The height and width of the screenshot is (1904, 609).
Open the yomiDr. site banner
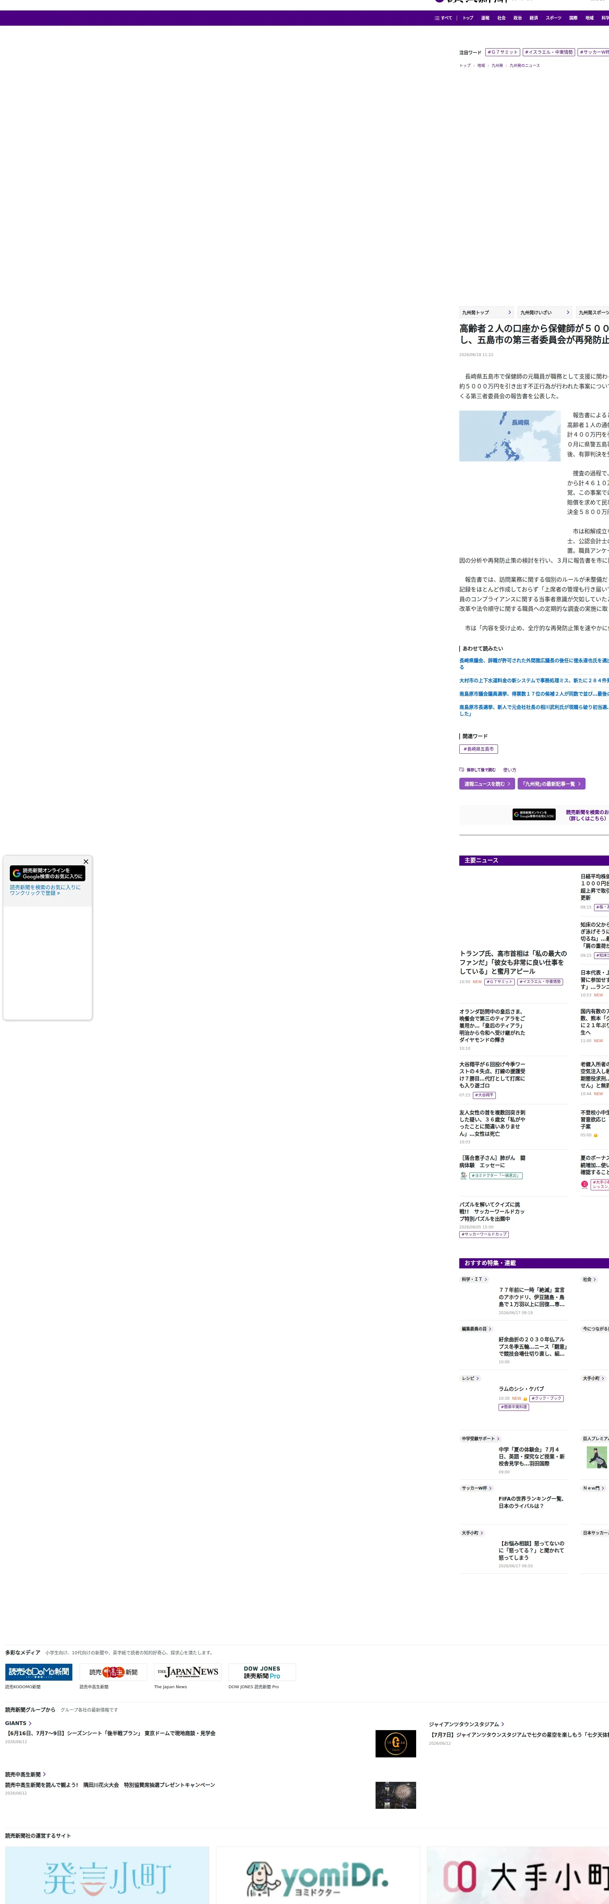(318, 1875)
